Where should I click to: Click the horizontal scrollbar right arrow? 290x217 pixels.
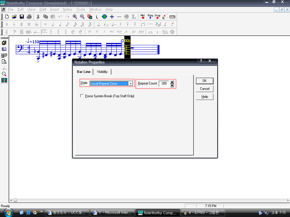tap(288, 200)
